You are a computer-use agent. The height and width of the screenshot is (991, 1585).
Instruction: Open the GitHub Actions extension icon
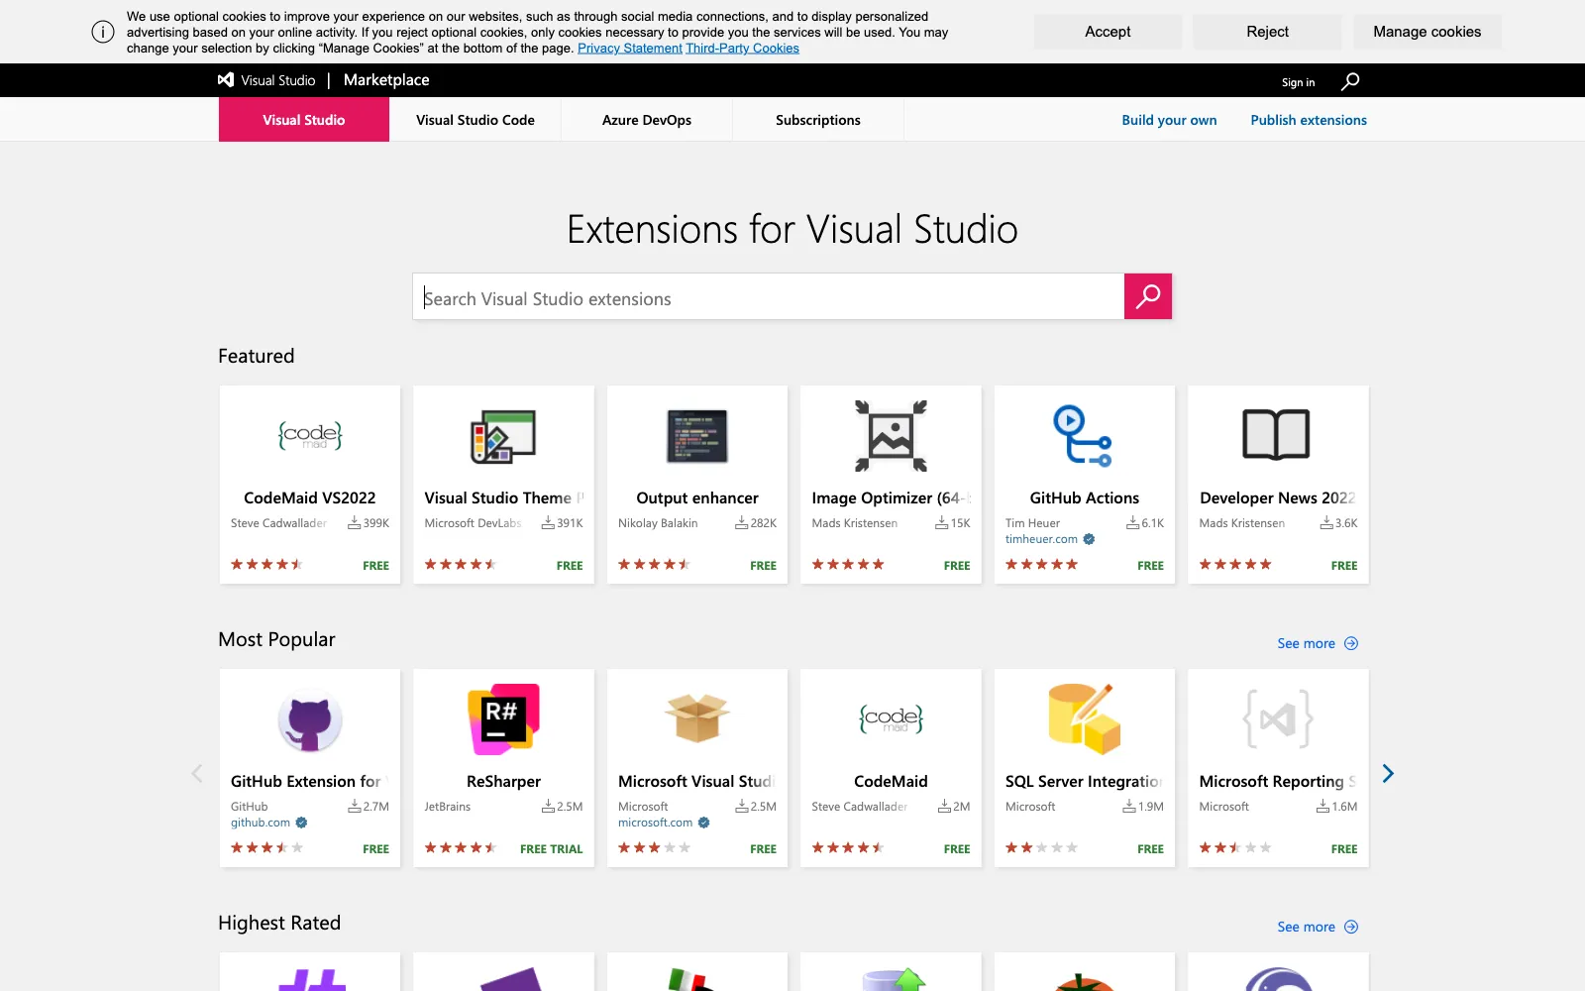tap(1084, 436)
